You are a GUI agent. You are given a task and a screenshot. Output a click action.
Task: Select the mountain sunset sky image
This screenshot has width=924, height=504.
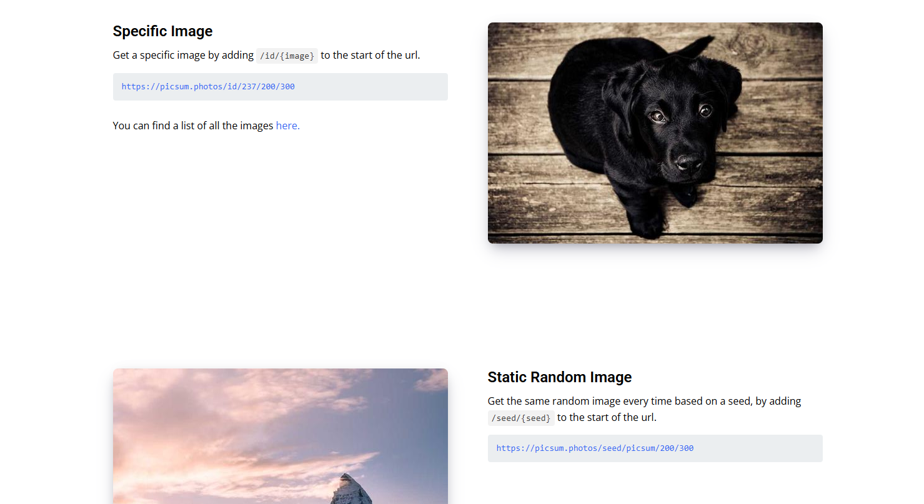[x=281, y=436]
